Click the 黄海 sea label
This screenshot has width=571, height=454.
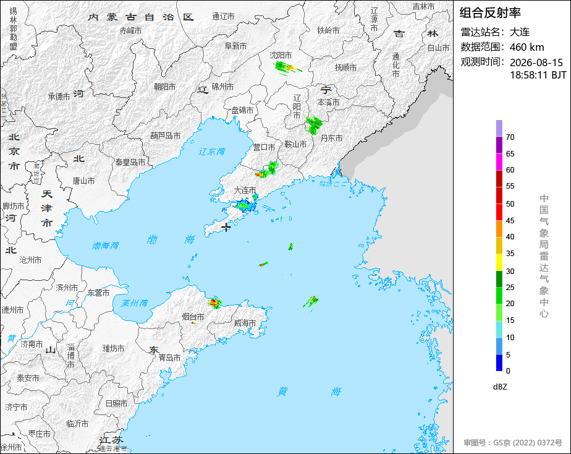(x=309, y=392)
